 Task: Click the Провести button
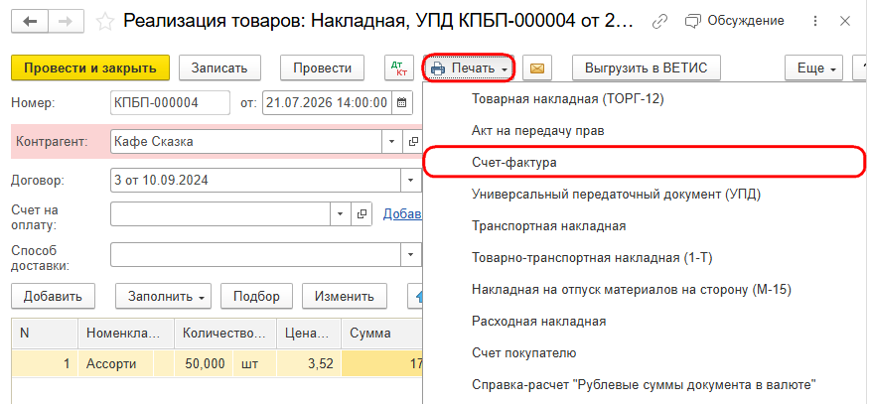tap(322, 68)
